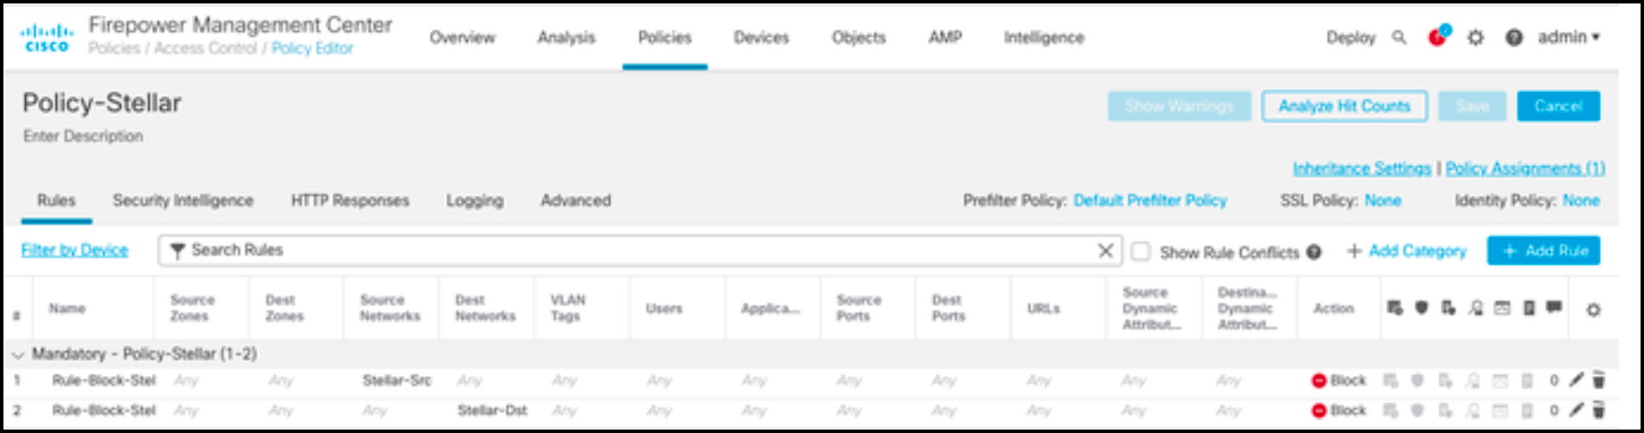Screen dimensions: 1644x433
Task: Open the Devices menu
Action: pyautogui.click(x=761, y=37)
